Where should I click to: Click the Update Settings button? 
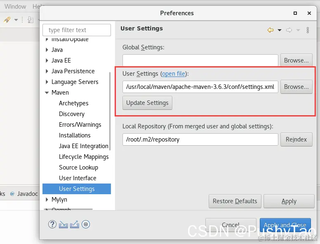147,103
